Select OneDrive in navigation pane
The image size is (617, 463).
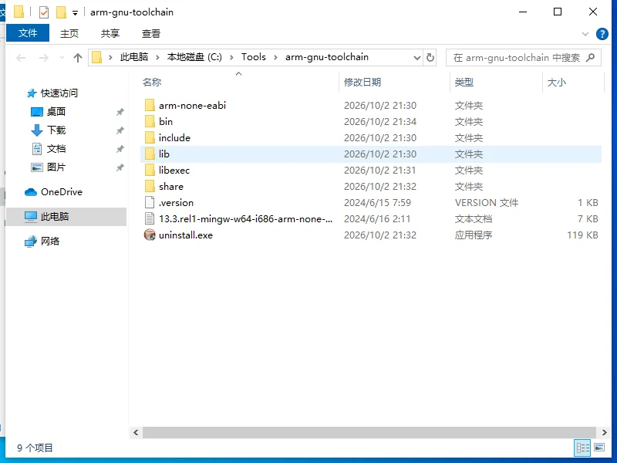62,191
